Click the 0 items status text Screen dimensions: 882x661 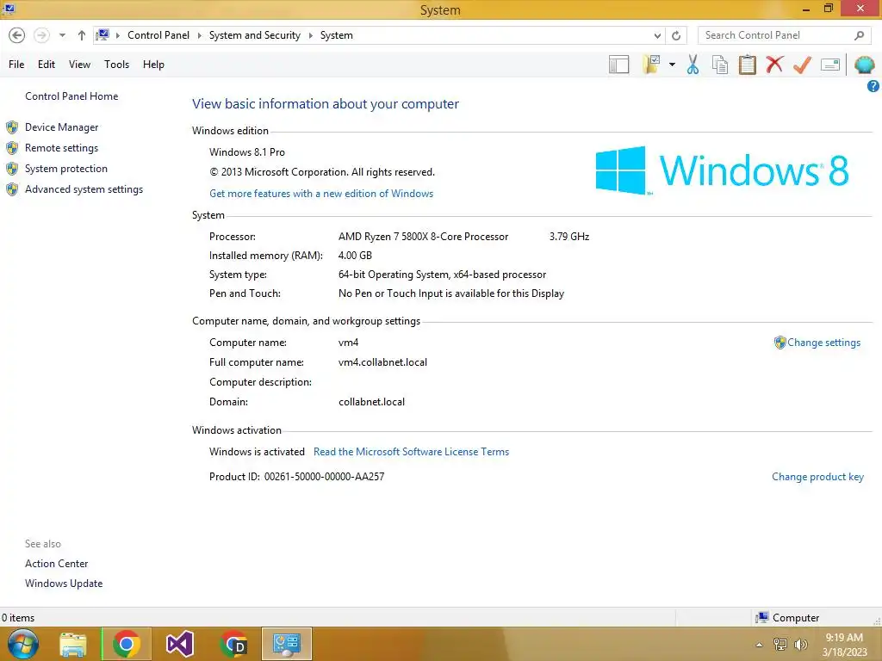18,618
